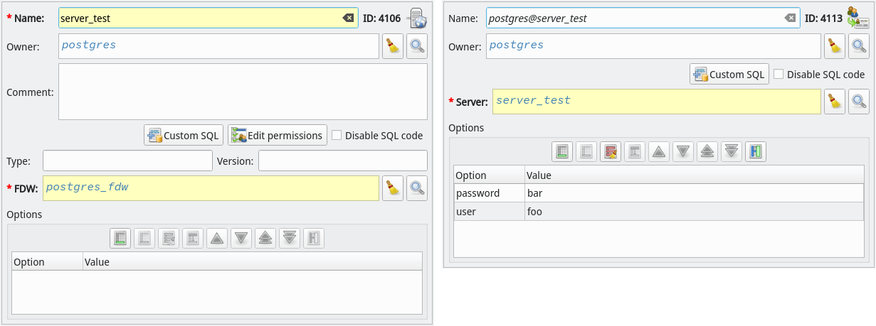Image resolution: width=876 pixels, height=326 pixels.
Task: Open Custom SQL in server form
Action: click(x=184, y=135)
